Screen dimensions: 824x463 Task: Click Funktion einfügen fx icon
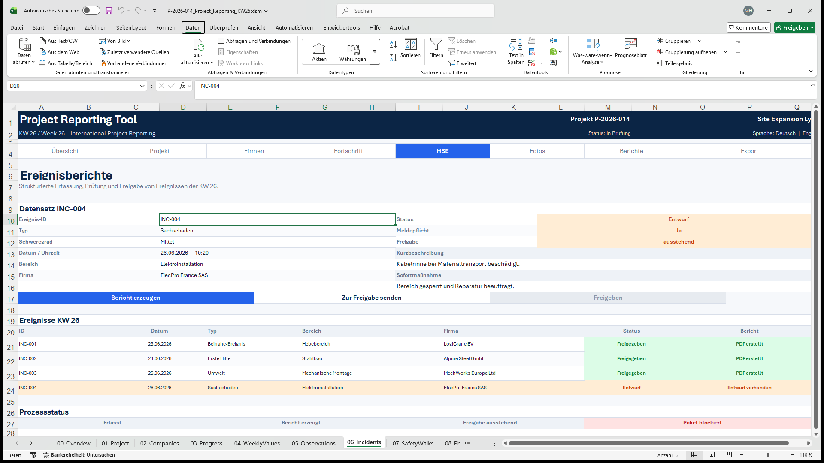pyautogui.click(x=182, y=86)
